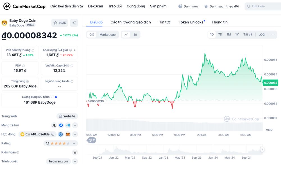Select the 7D time range
The width and height of the screenshot is (281, 169).
tap(220, 34)
